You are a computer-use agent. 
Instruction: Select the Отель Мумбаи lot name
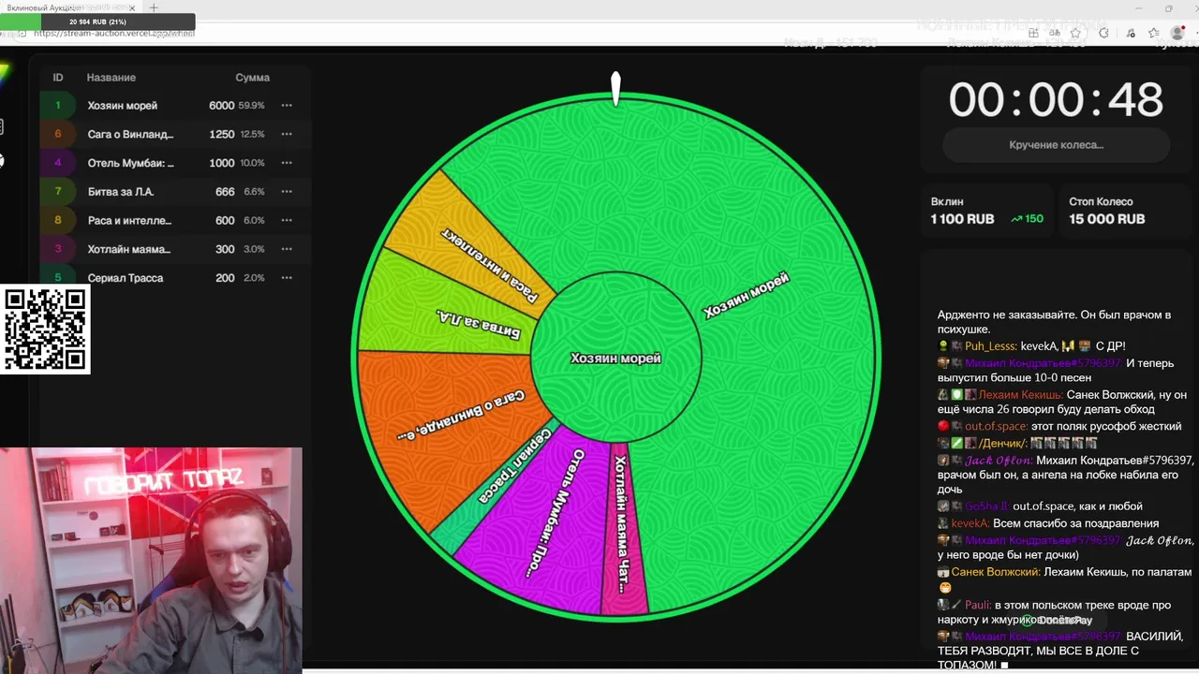131,163
